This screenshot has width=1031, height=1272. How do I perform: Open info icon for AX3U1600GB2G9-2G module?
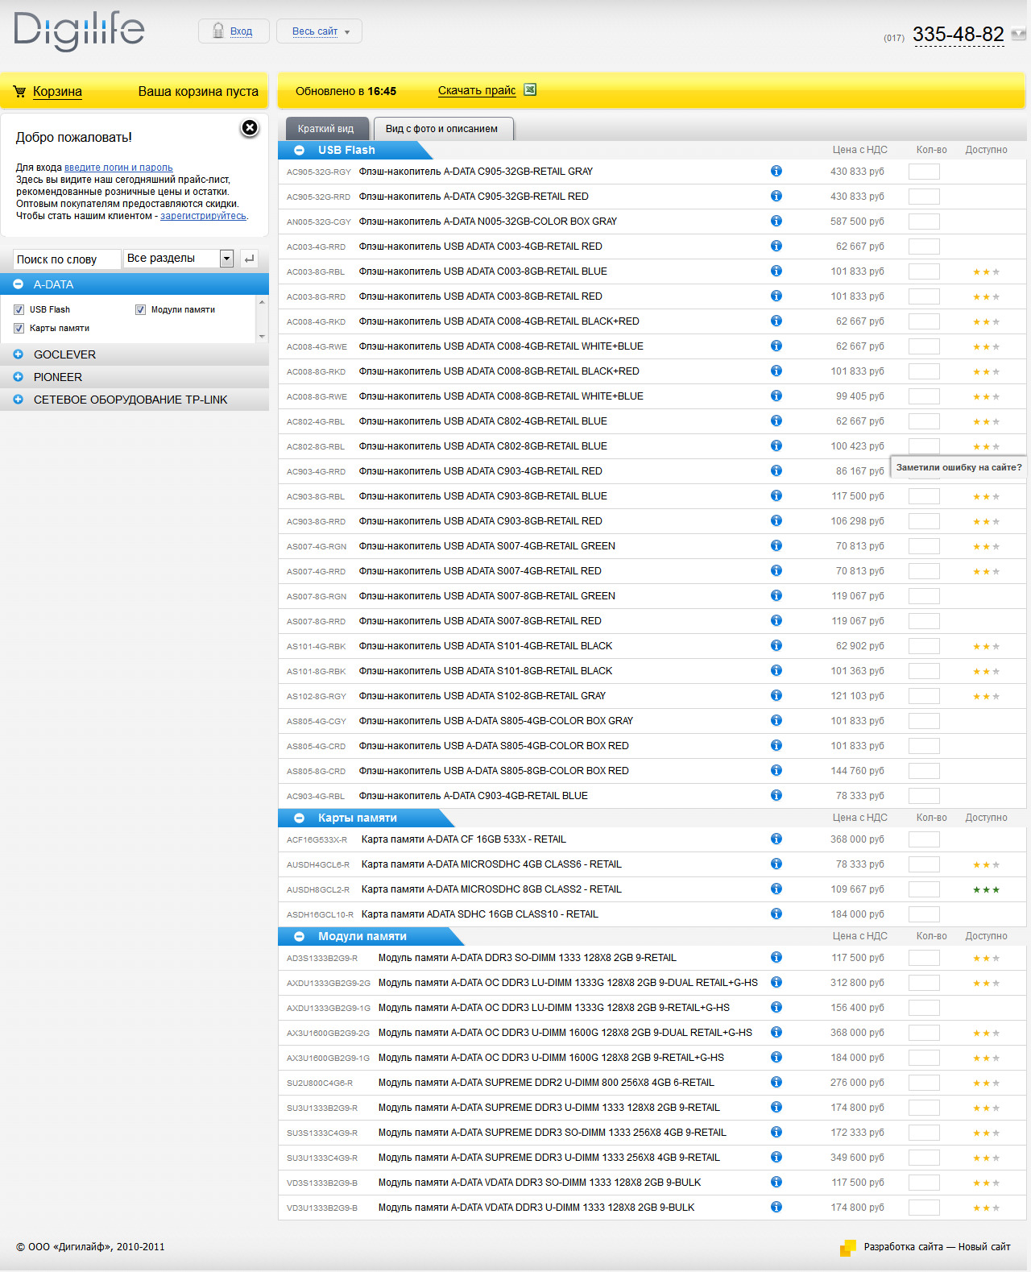pyautogui.click(x=776, y=1032)
